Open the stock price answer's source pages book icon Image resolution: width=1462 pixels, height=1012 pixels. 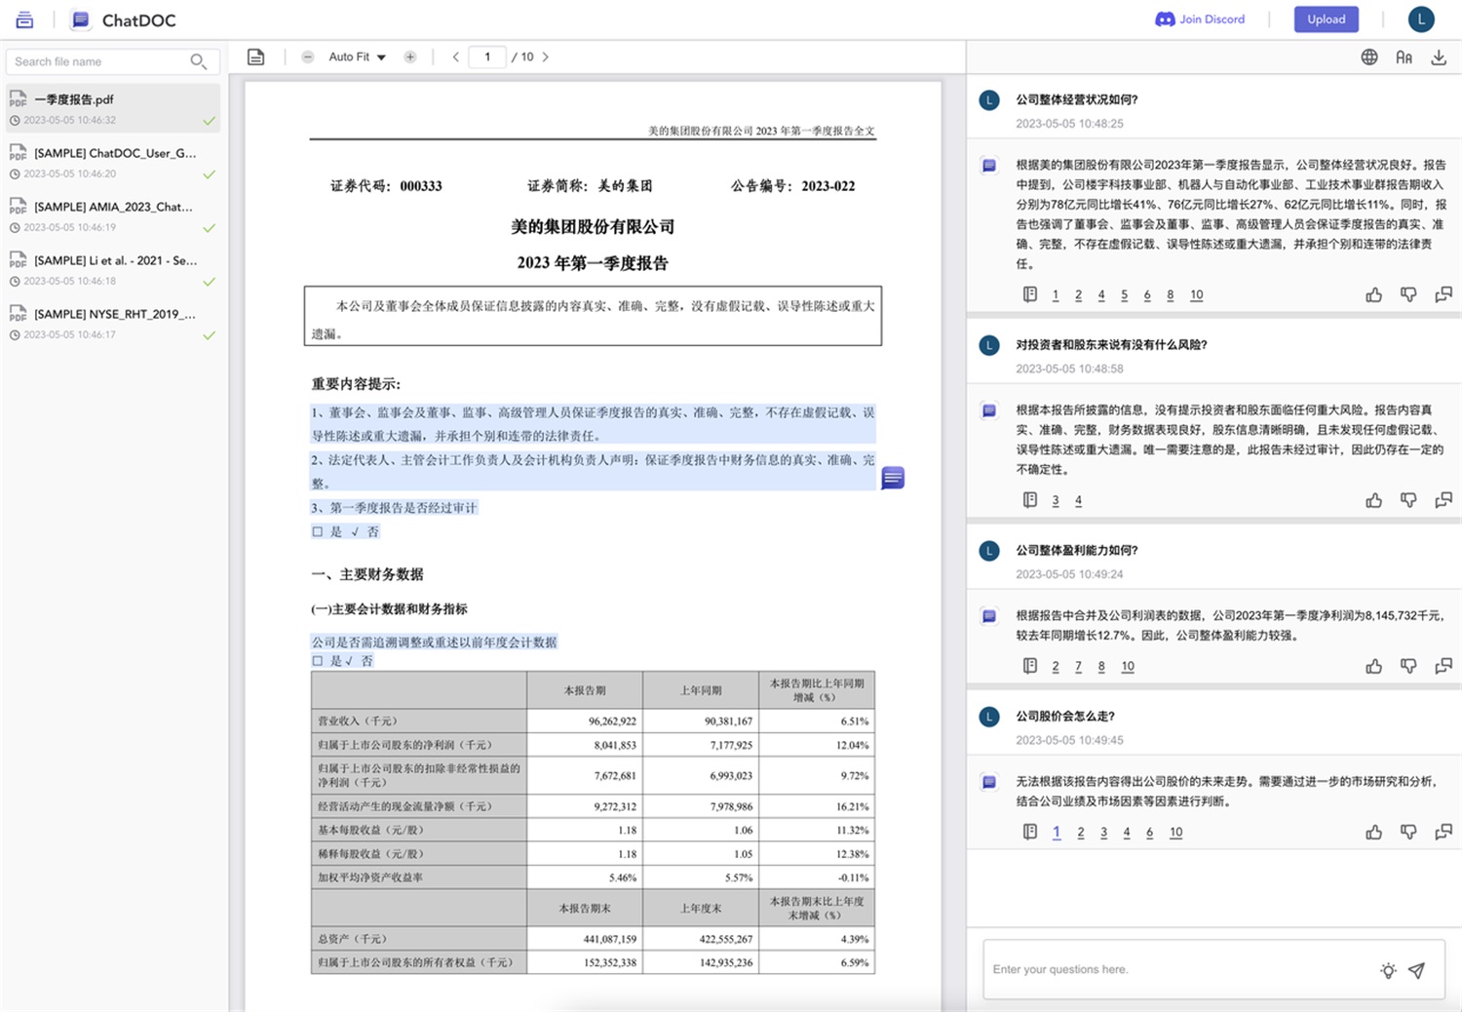tap(1030, 832)
